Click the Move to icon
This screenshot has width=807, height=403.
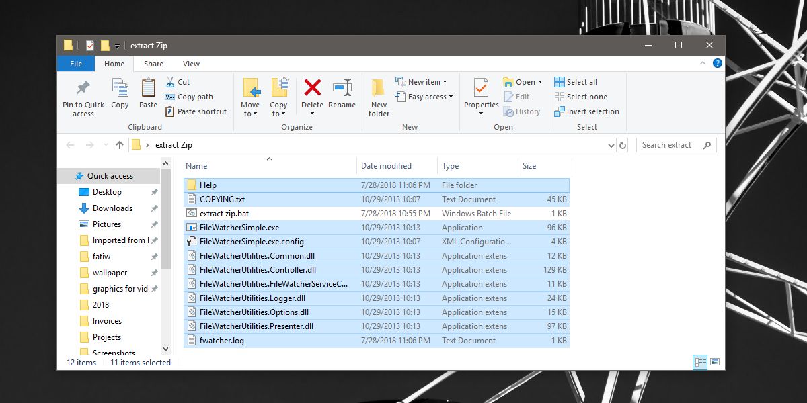point(251,88)
